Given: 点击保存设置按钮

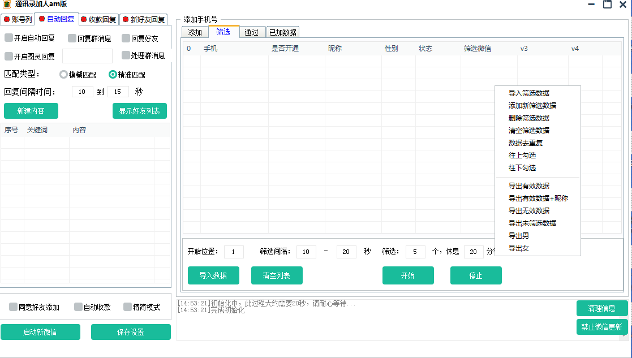Looking at the screenshot, I should point(131,332).
